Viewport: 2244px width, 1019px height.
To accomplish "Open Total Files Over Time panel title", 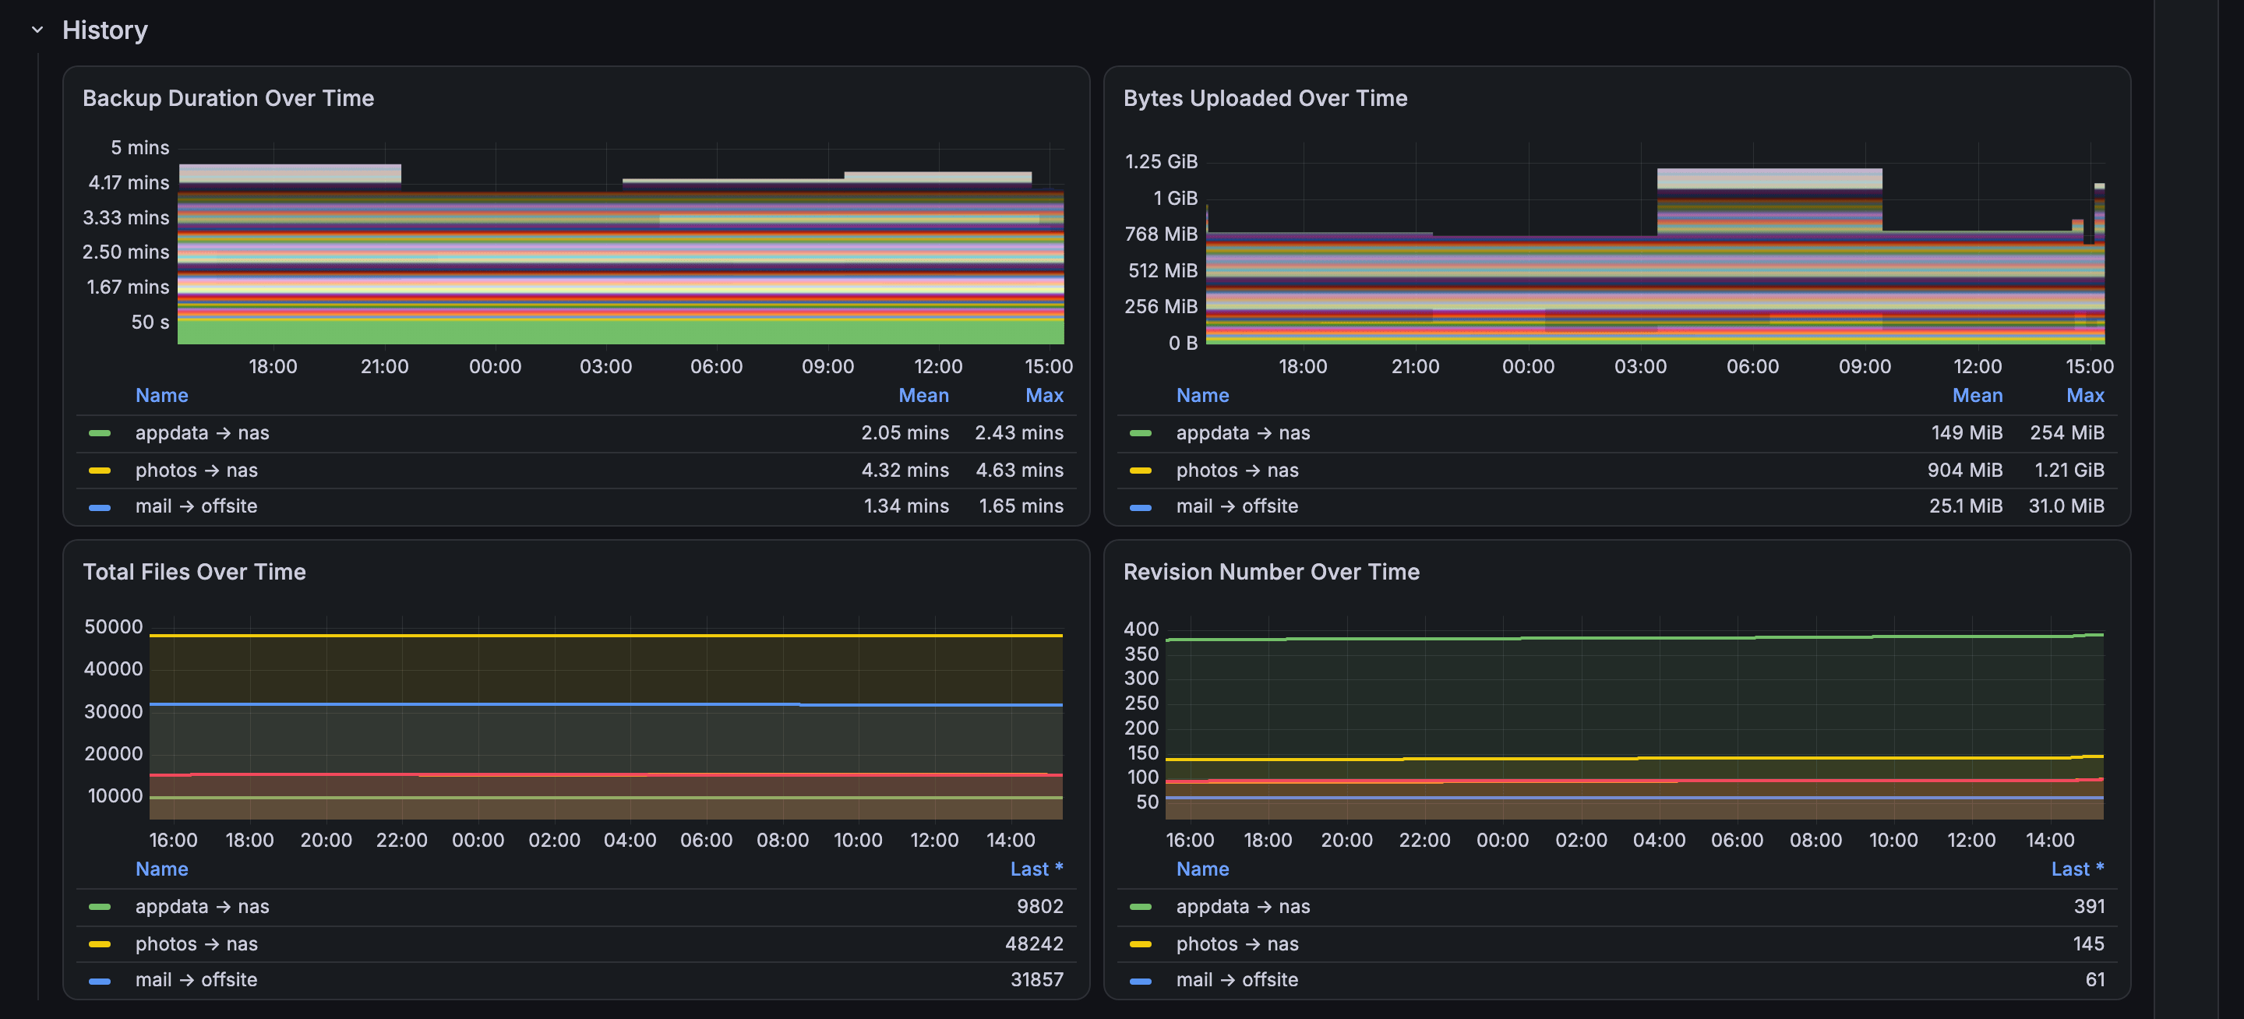I will point(194,571).
